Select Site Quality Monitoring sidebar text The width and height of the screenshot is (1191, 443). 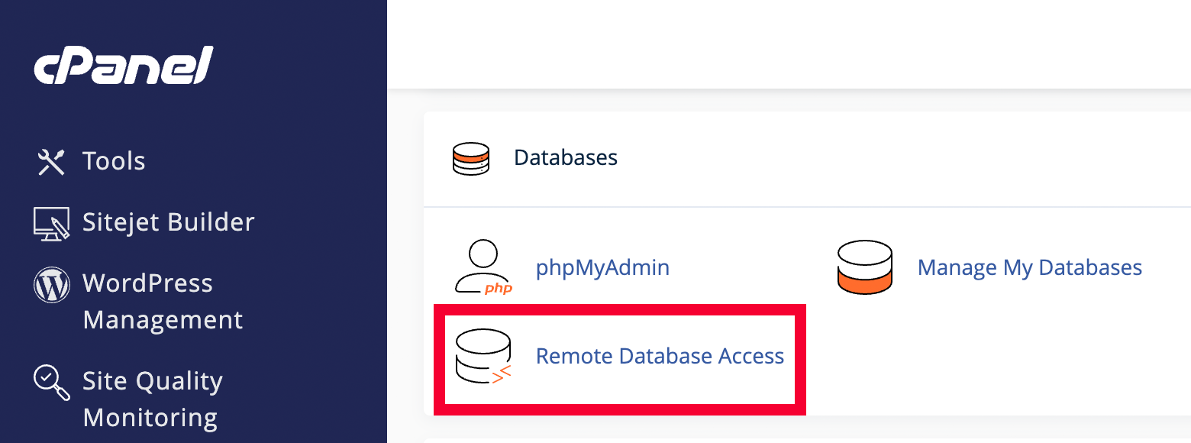tap(152, 399)
